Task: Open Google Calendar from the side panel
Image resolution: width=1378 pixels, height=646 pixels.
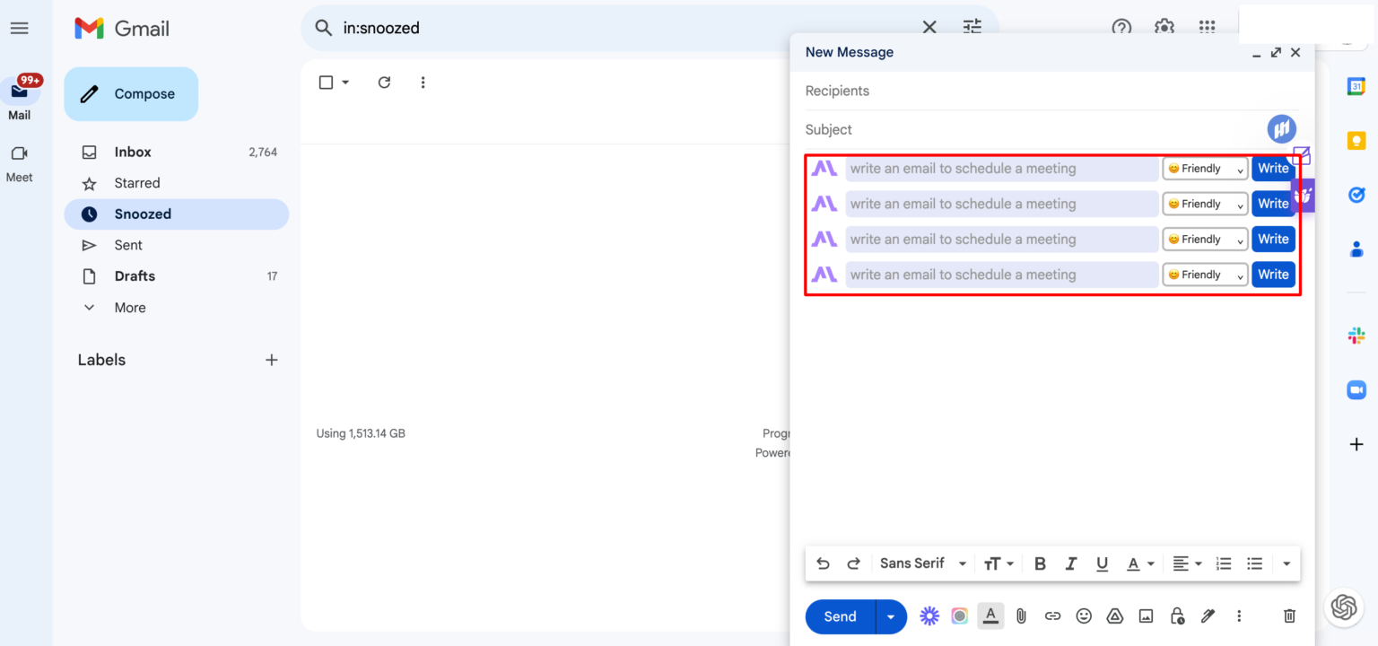Action: click(x=1356, y=87)
